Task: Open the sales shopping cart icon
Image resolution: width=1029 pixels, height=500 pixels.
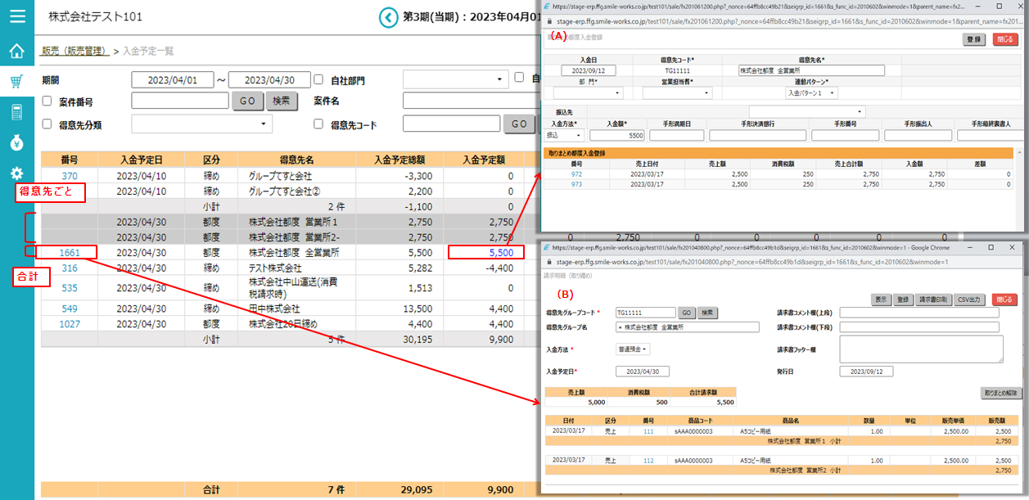Action: click(x=16, y=81)
